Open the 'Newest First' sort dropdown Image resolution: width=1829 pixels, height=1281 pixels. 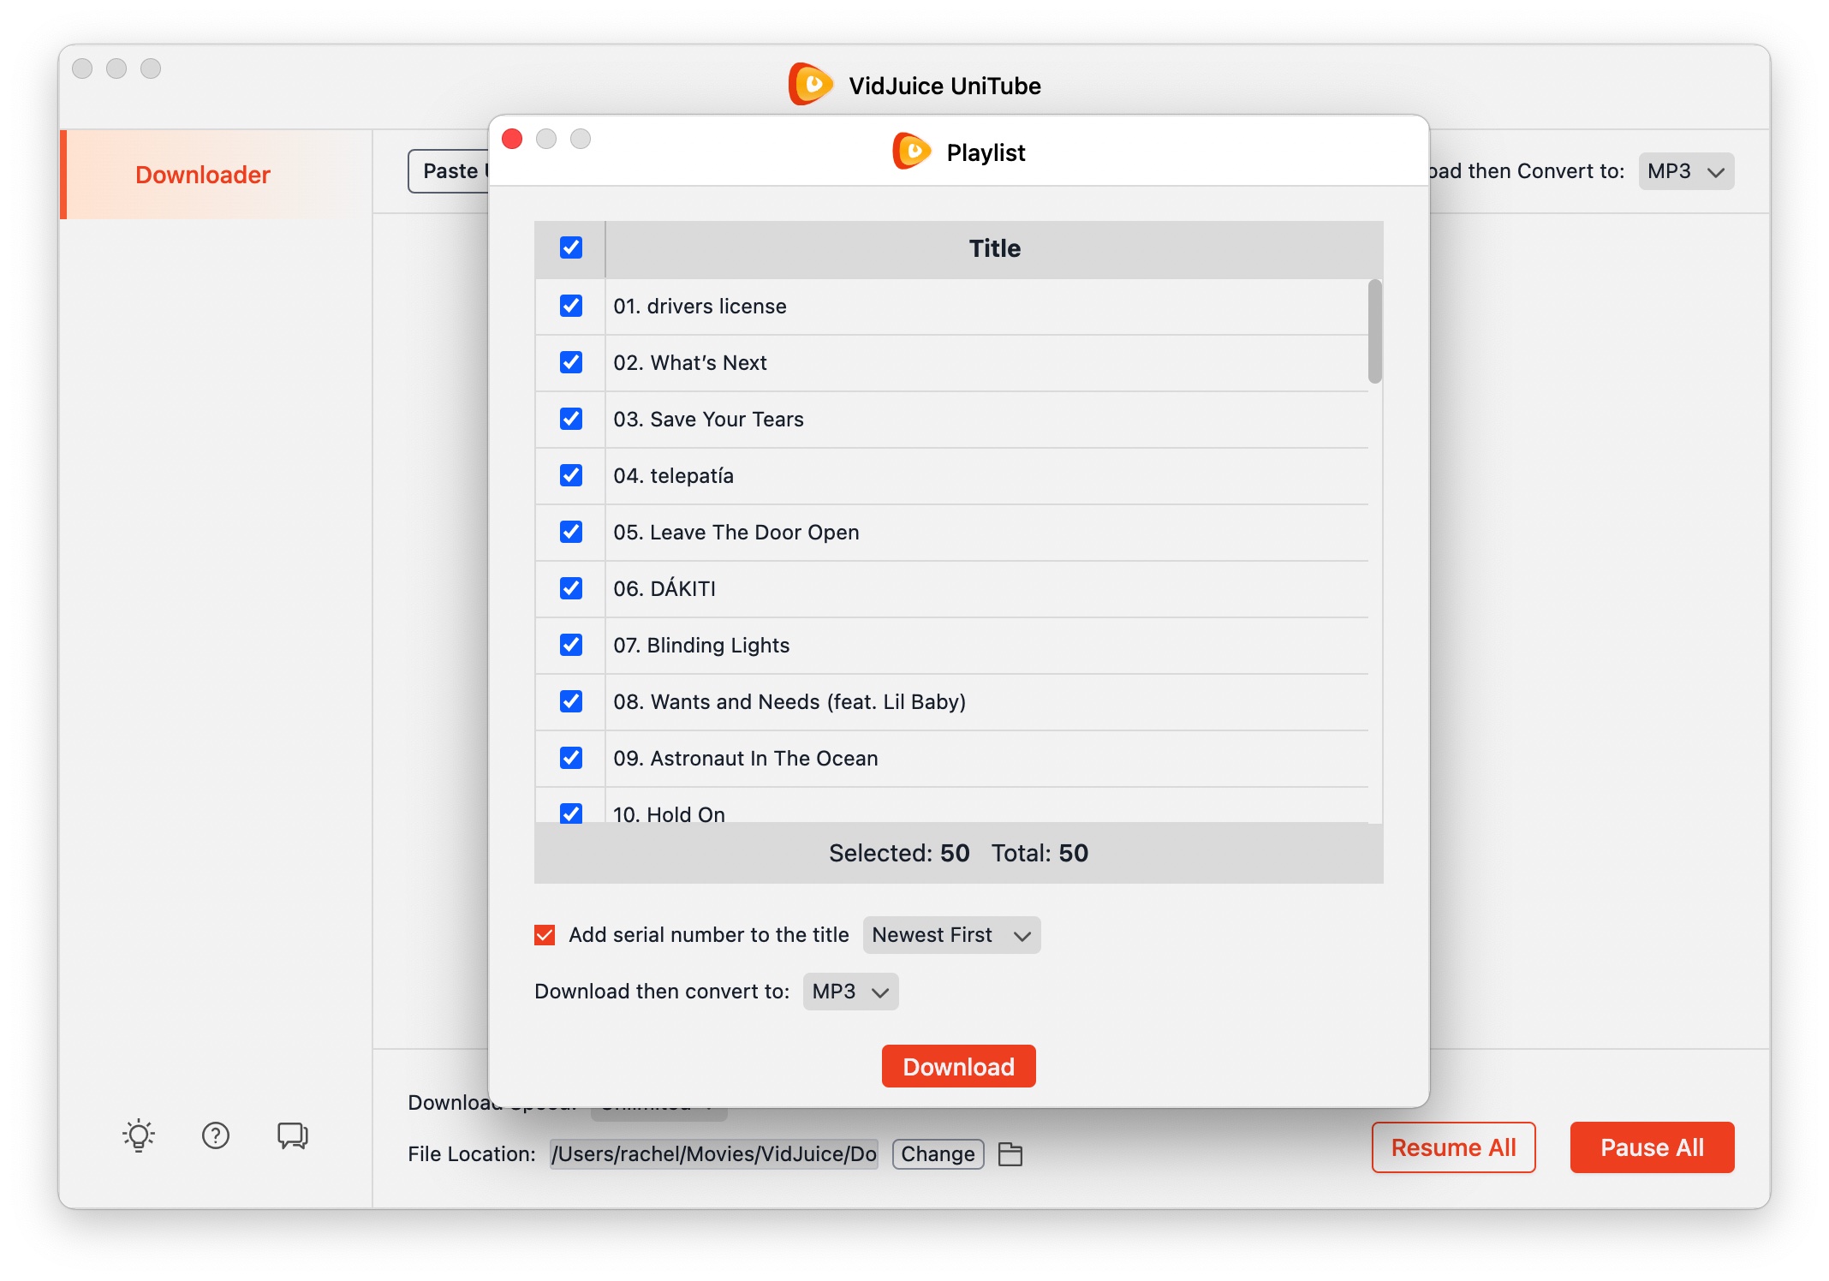click(951, 935)
